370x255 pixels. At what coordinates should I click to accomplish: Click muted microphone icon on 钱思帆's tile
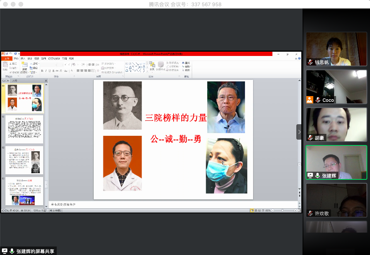(x=310, y=62)
